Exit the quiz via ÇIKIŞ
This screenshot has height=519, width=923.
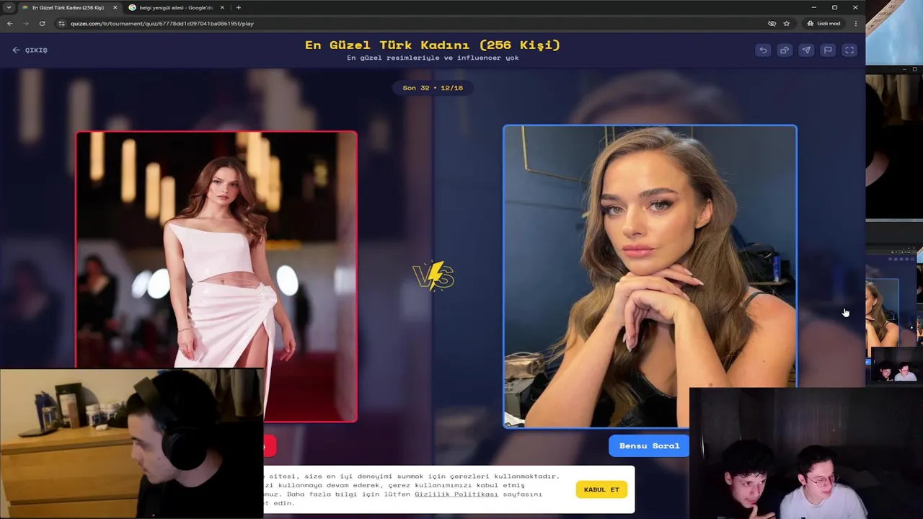30,50
